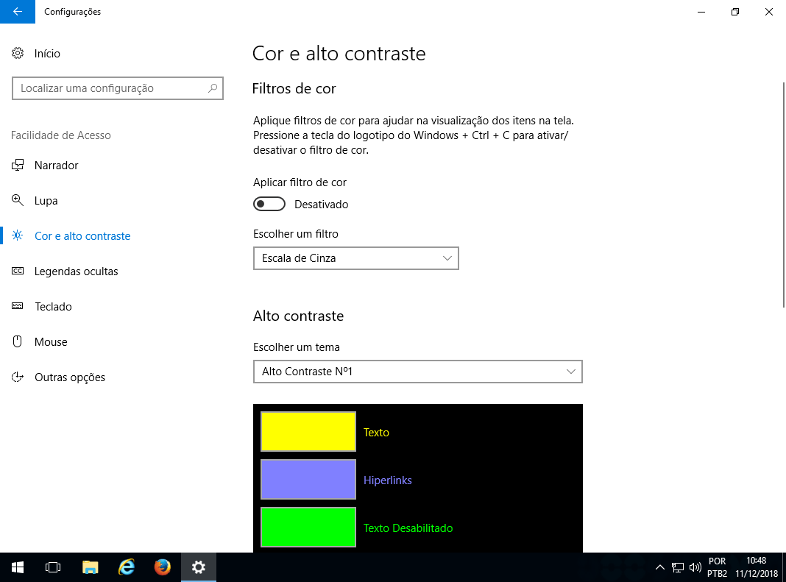The height and width of the screenshot is (582, 786).
Task: Click the yellow Texto color swatch
Action: tap(308, 432)
